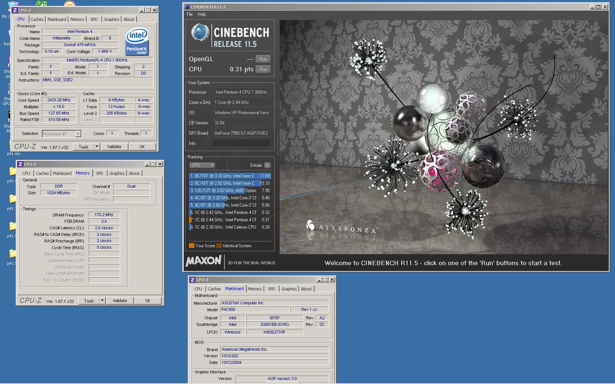Select Caches tab in Mainboard window
The height and width of the screenshot is (384, 615).
[x=214, y=289]
